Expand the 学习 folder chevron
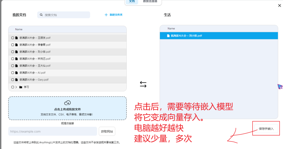The width and height of the screenshot is (283, 149). pos(16,87)
